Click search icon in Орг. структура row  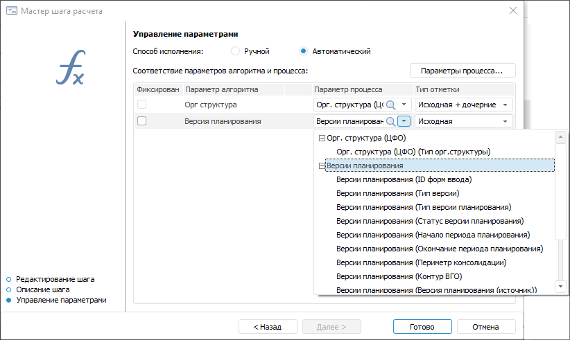point(391,105)
